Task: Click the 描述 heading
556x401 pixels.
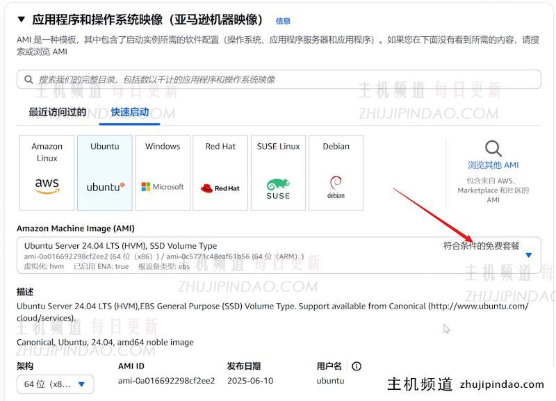Action: click(25, 292)
